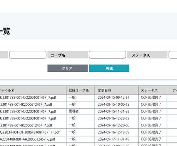Image resolution: width=177 pixels, height=146 pixels.
Task: Click 一般 user in 2024-09-15-10-00-58 row
Action: pos(72,104)
